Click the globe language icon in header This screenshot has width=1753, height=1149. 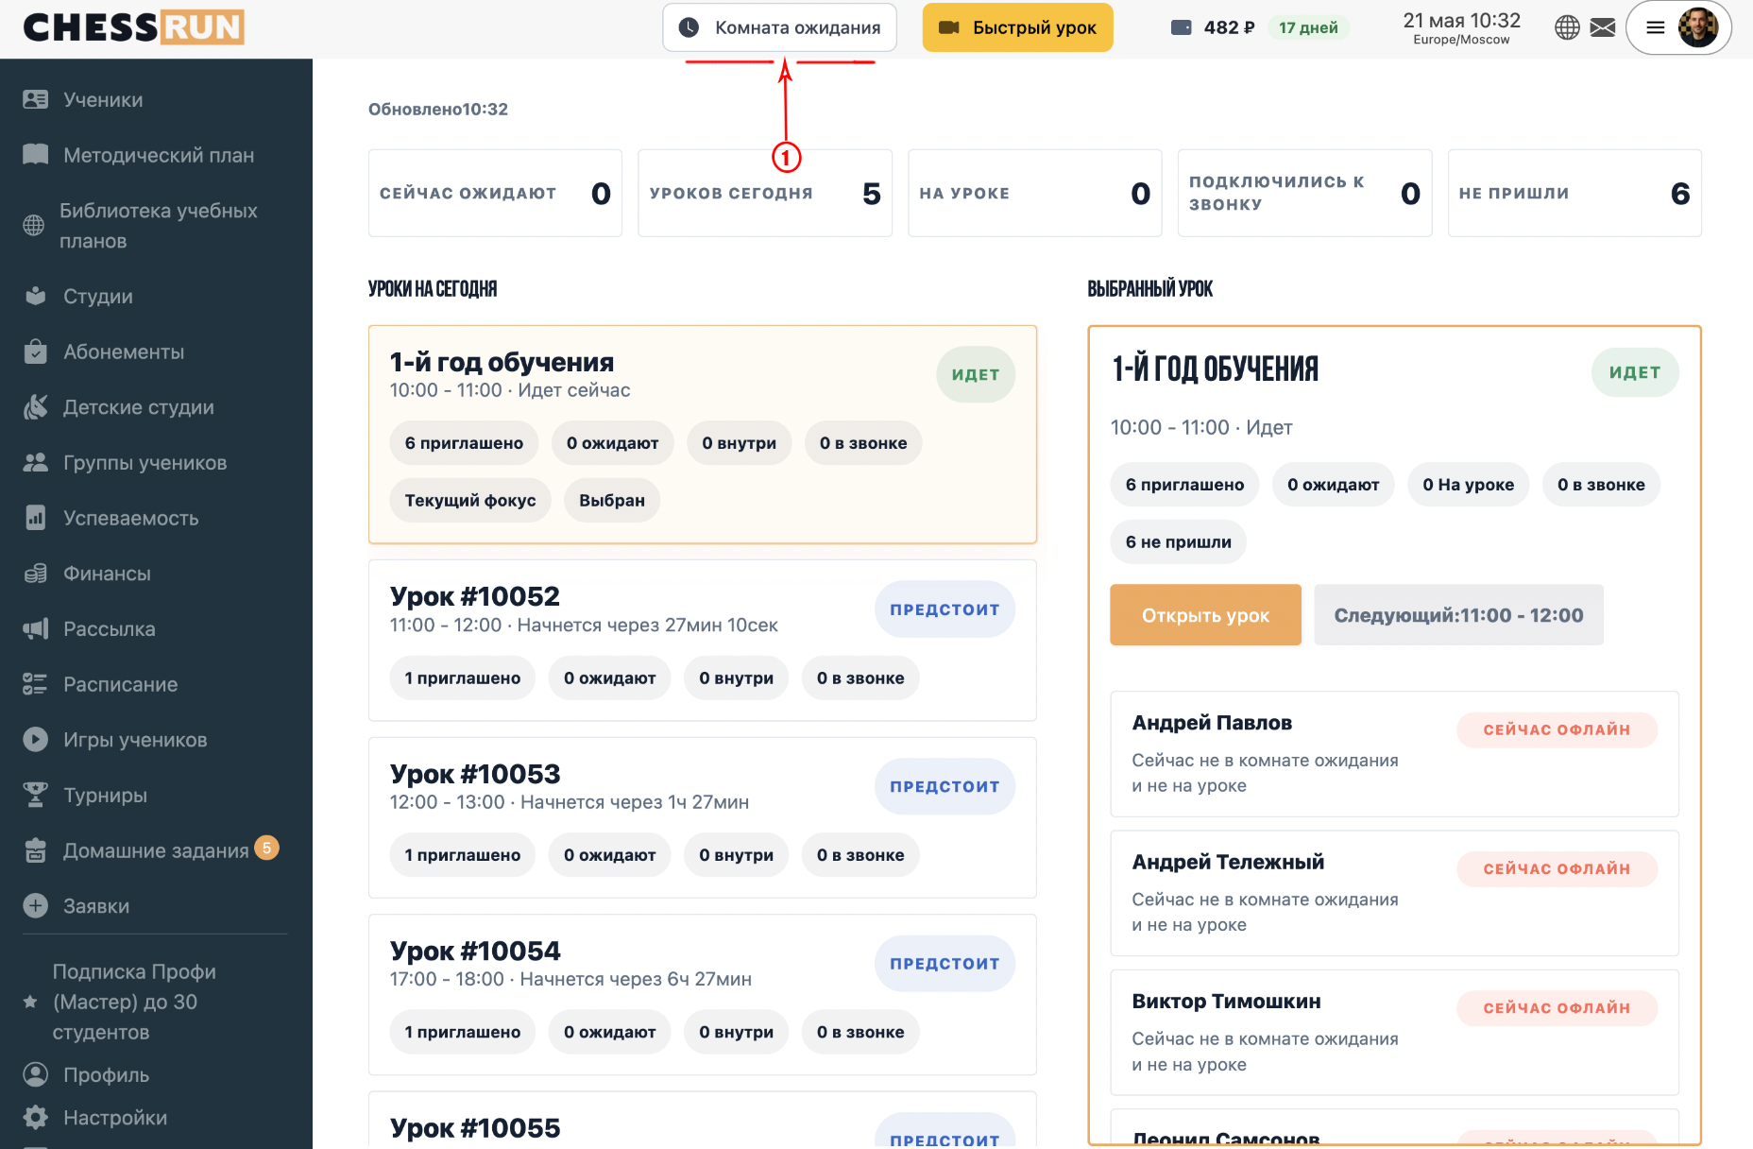1567,27
